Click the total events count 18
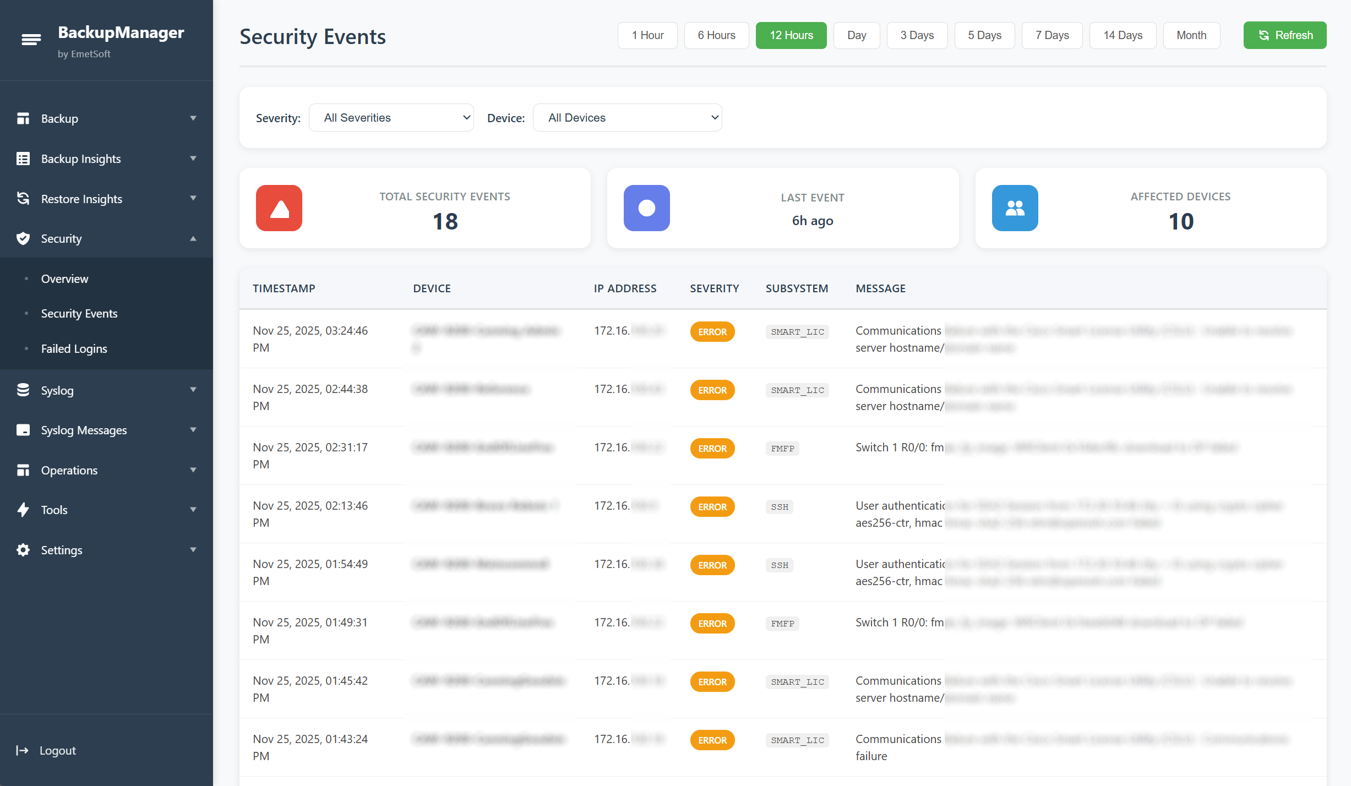The image size is (1351, 786). 445,221
